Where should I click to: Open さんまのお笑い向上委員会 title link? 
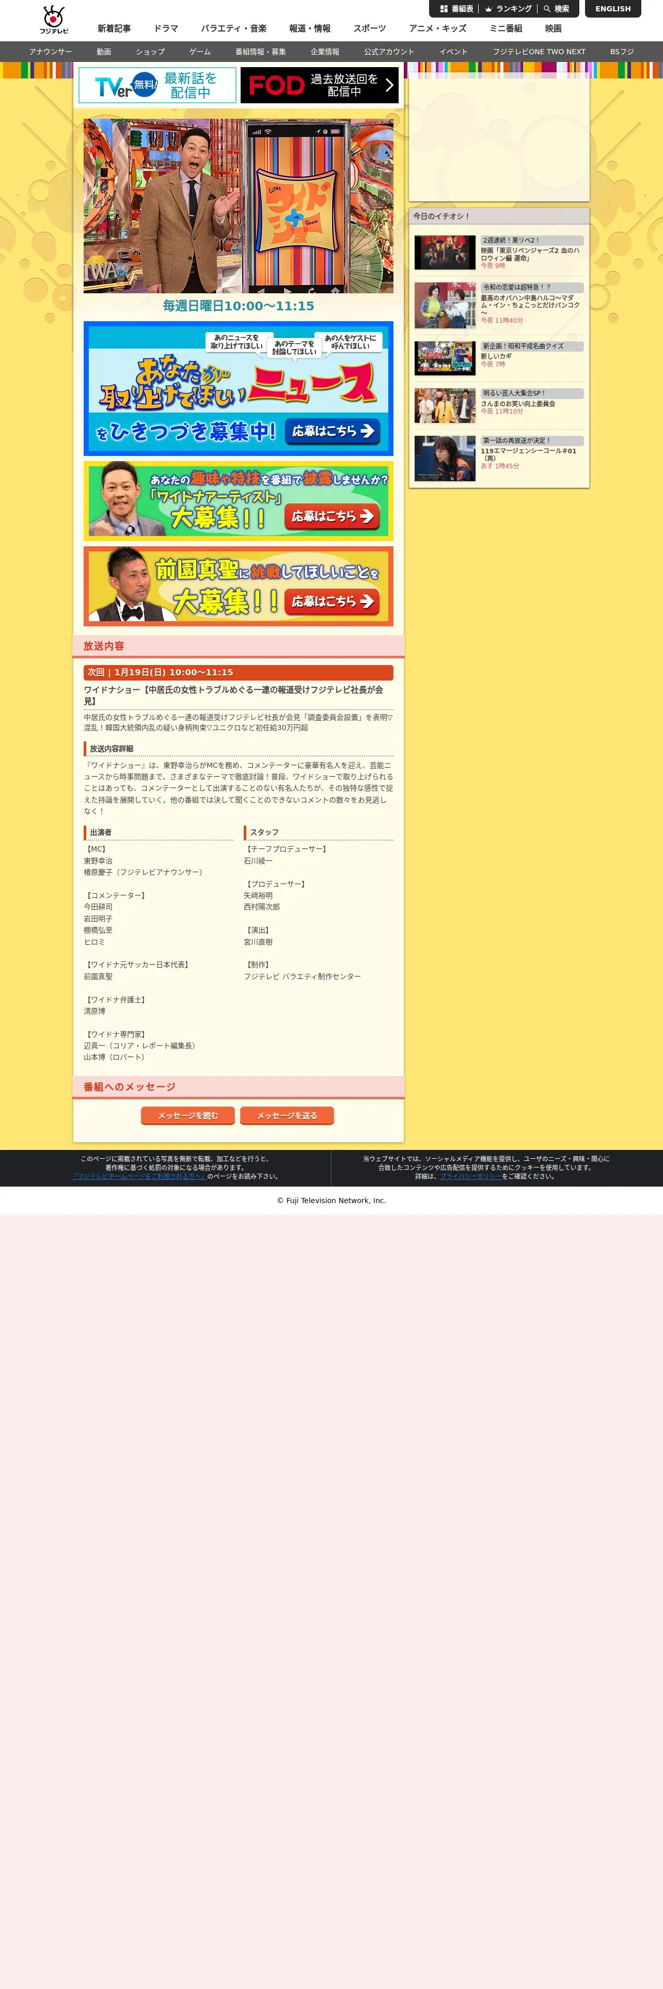pos(518,403)
